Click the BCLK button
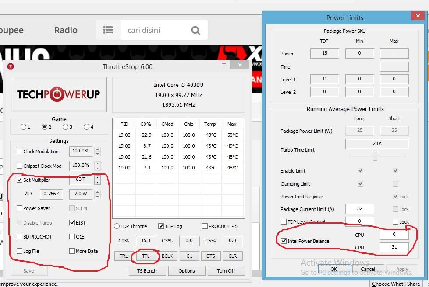429x287 pixels. pyautogui.click(x=167, y=256)
